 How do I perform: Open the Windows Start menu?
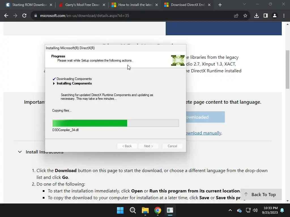[x=120, y=210]
